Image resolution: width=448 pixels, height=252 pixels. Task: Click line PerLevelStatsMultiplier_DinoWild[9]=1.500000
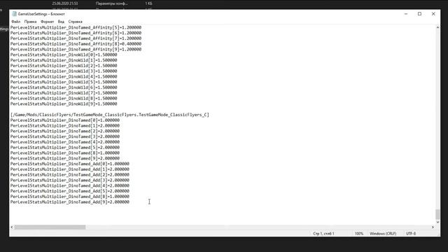(64, 104)
